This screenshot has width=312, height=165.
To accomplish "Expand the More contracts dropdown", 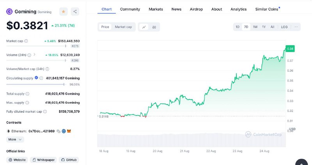I will point(15,140).
